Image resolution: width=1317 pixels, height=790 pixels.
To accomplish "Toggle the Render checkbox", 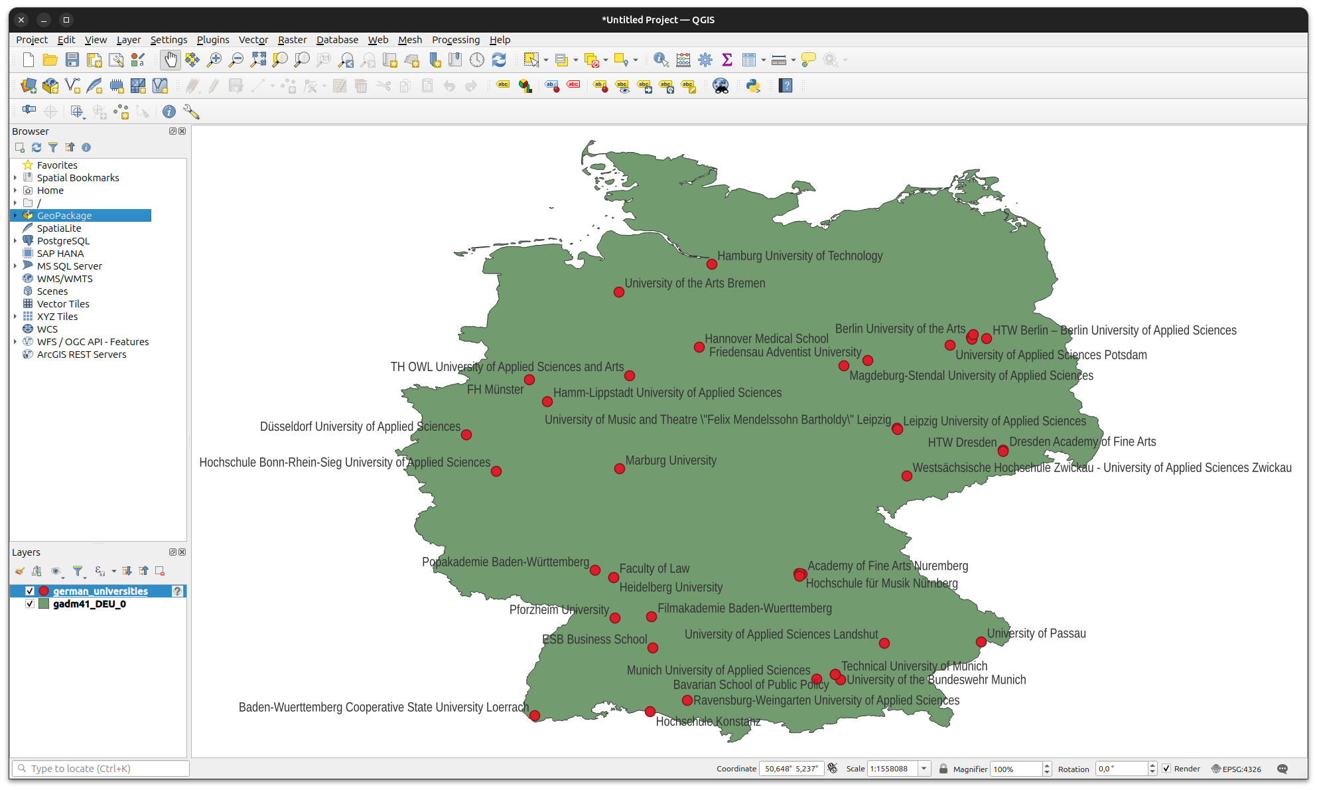I will (x=1166, y=769).
